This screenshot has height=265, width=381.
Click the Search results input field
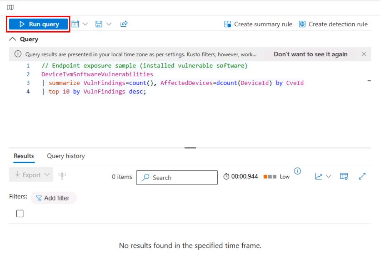pos(177,177)
